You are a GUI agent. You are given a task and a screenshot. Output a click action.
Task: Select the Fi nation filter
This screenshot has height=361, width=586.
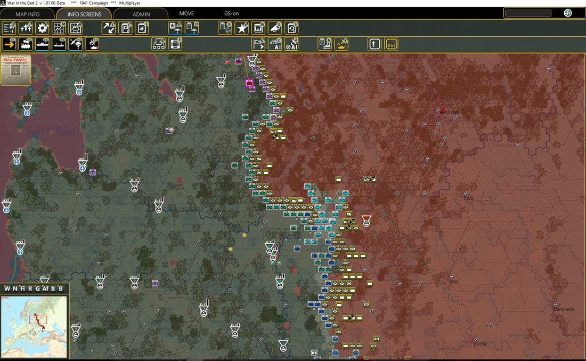click(x=22, y=288)
